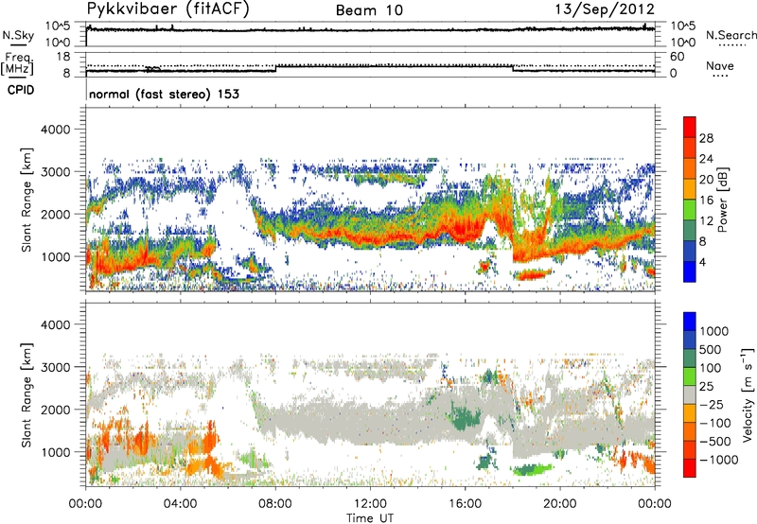Click the 'Freq. [MHz]' axis label

coord(18,63)
